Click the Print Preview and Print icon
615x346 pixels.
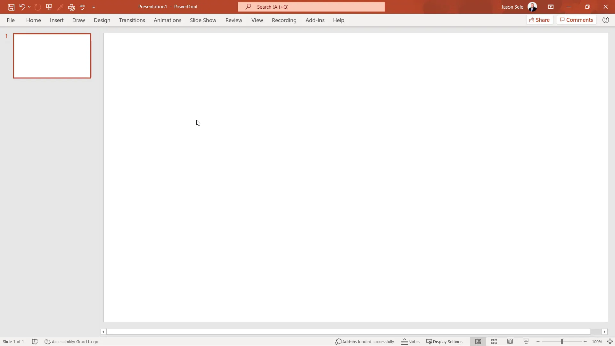[71, 7]
